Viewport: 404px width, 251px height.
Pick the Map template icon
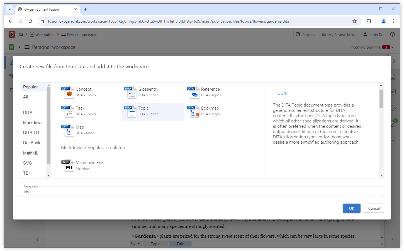(x=68, y=130)
